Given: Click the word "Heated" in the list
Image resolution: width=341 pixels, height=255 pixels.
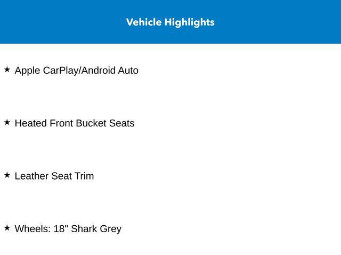Looking at the screenshot, I should 31,123.
